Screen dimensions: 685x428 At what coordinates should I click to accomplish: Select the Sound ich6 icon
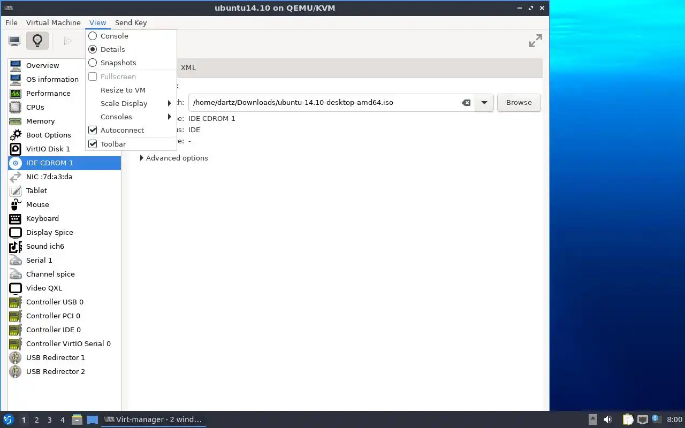pyautogui.click(x=16, y=246)
